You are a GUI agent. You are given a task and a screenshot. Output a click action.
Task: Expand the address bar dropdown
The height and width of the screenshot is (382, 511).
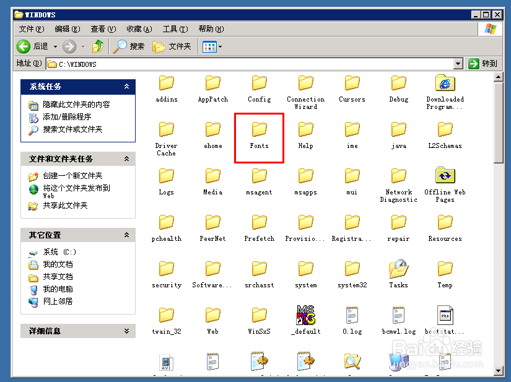pos(458,64)
